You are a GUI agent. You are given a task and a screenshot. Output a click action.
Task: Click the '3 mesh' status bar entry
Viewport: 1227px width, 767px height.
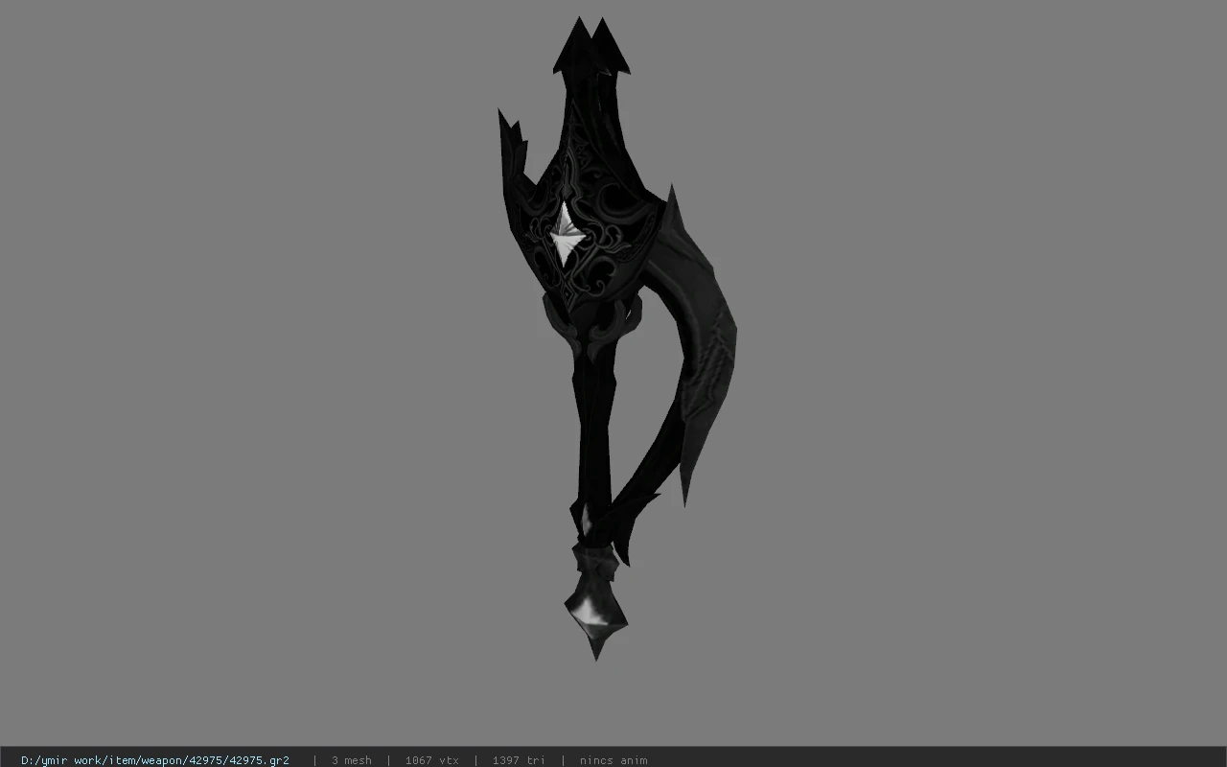pyautogui.click(x=352, y=760)
